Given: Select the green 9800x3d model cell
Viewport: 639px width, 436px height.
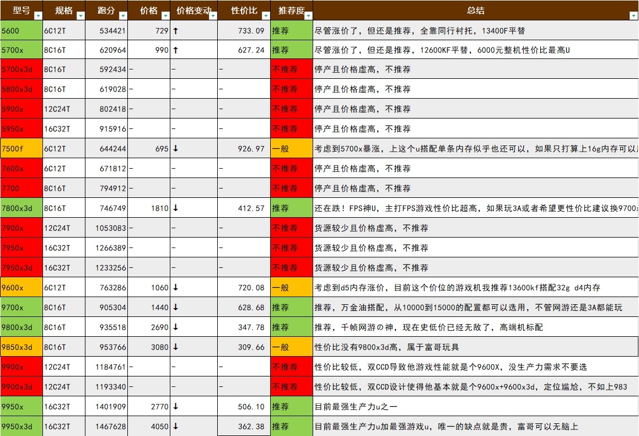Looking at the screenshot, I should pyautogui.click(x=22, y=327).
